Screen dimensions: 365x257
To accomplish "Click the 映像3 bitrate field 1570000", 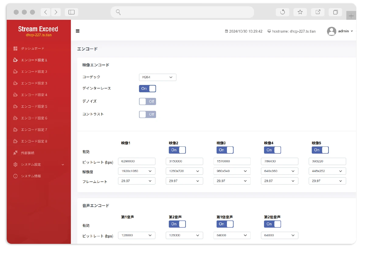I will click(232, 161).
